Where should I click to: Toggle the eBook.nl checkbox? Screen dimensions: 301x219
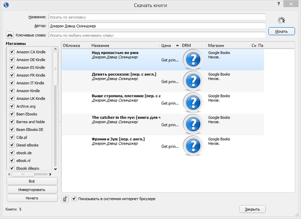tap(12, 160)
